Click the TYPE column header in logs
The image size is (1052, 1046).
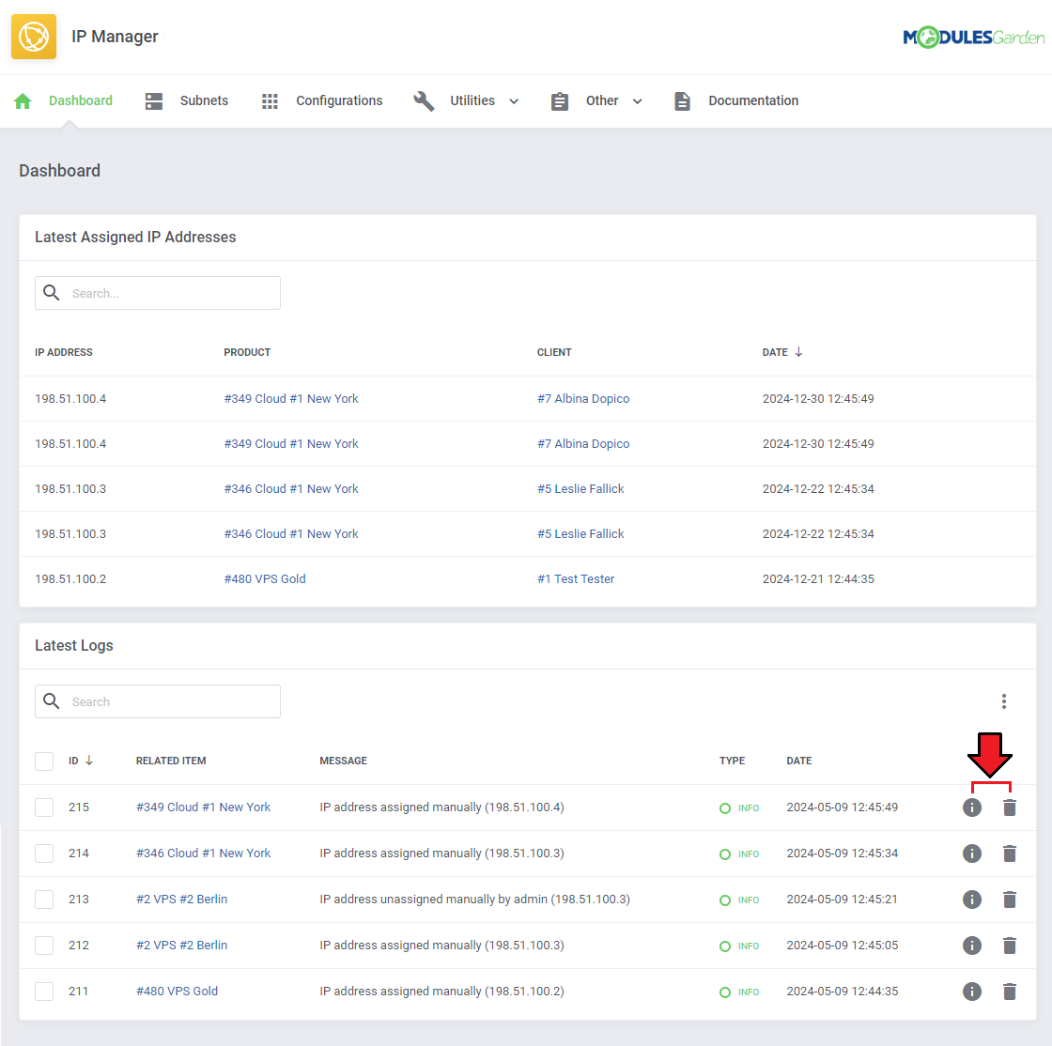[732, 761]
